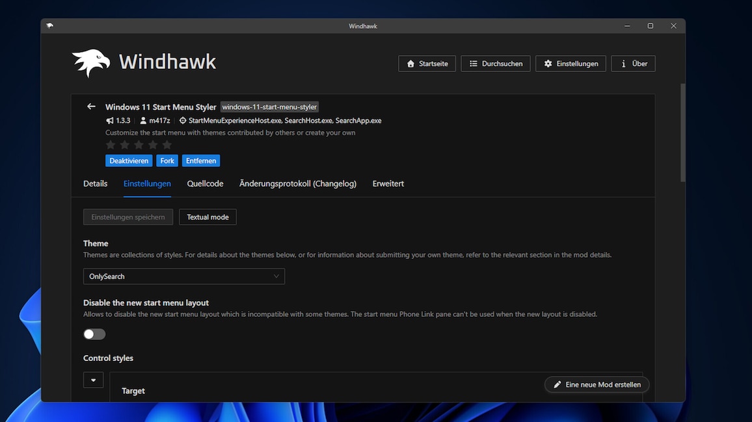Give the mod a five-star rating
Viewport: 752px width, 422px height.
[x=167, y=145]
